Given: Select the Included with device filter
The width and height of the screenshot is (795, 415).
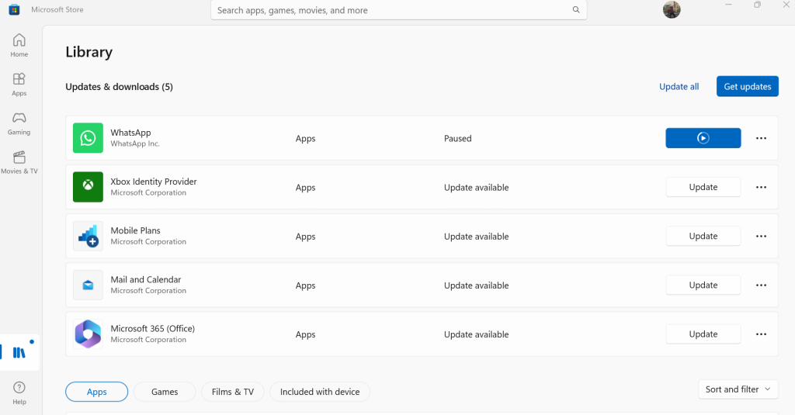Looking at the screenshot, I should pos(320,392).
